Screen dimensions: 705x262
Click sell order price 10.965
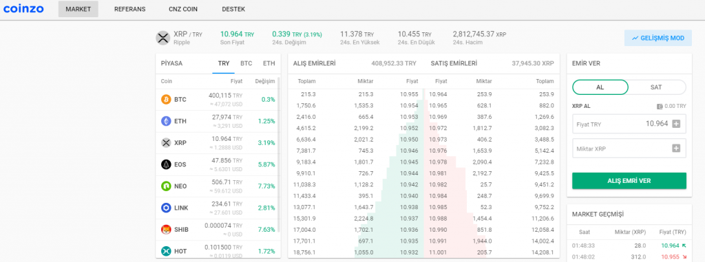[x=438, y=105]
